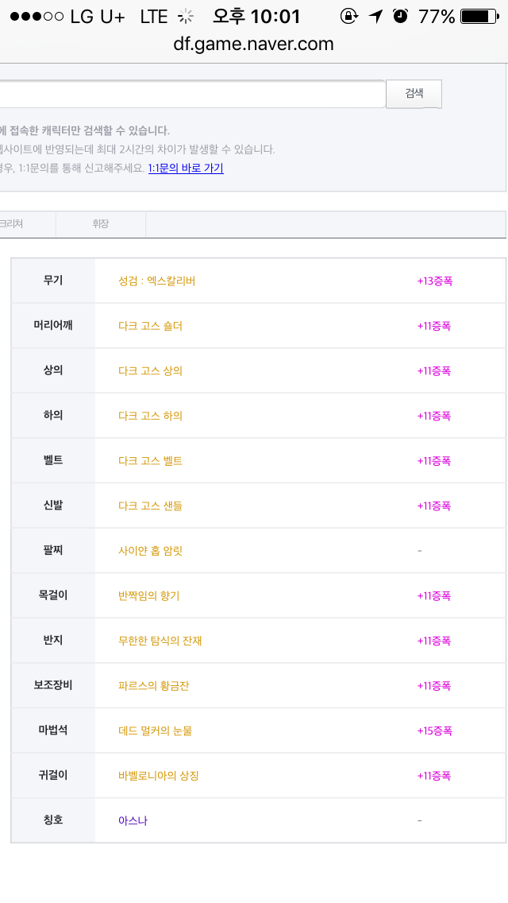Select 다크 고스 숄더 shoulder item
508x903 pixels.
pos(150,326)
